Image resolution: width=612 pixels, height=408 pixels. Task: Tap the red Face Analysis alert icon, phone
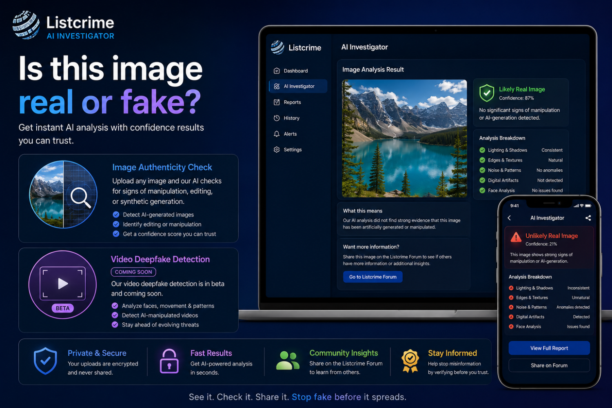(x=511, y=326)
